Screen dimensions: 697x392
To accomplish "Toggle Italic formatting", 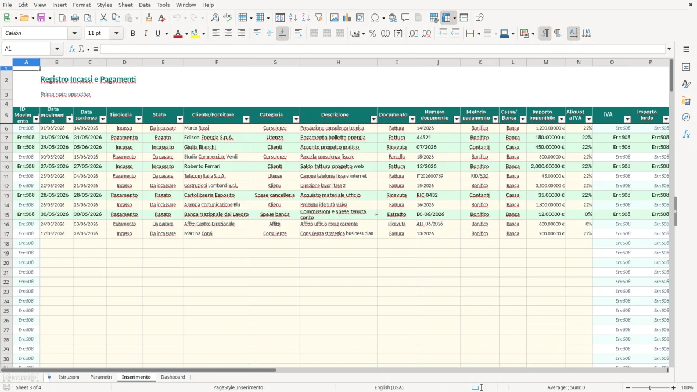I will (146, 34).
